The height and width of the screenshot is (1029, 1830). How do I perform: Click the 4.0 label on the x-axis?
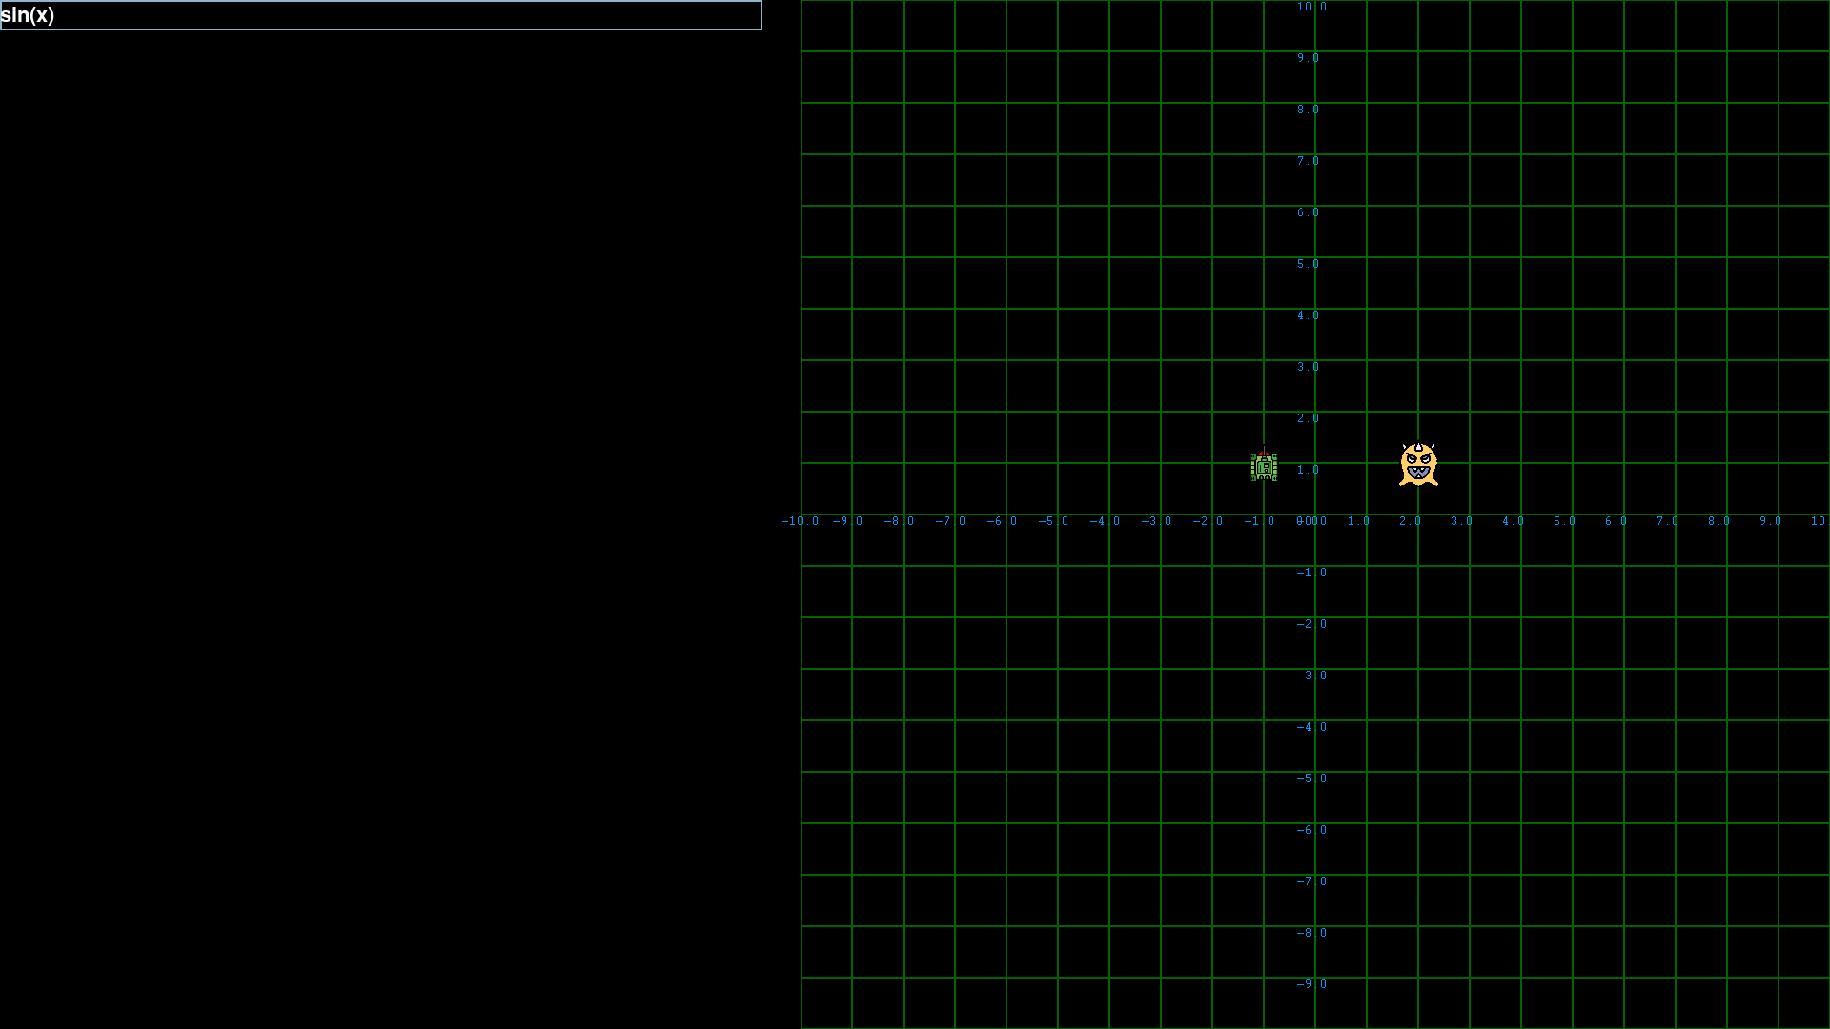[1513, 521]
